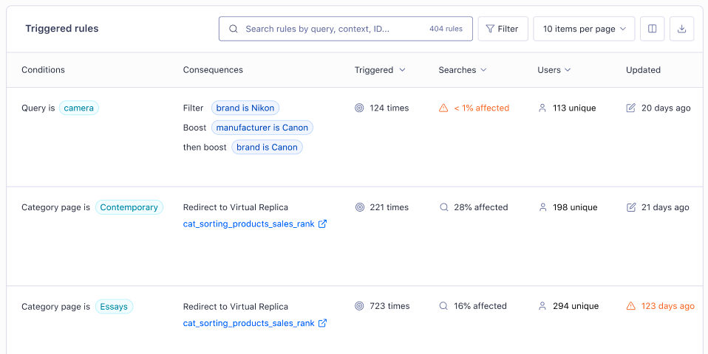Click the user icon beside 198 unique
The image size is (708, 354).
tap(542, 207)
